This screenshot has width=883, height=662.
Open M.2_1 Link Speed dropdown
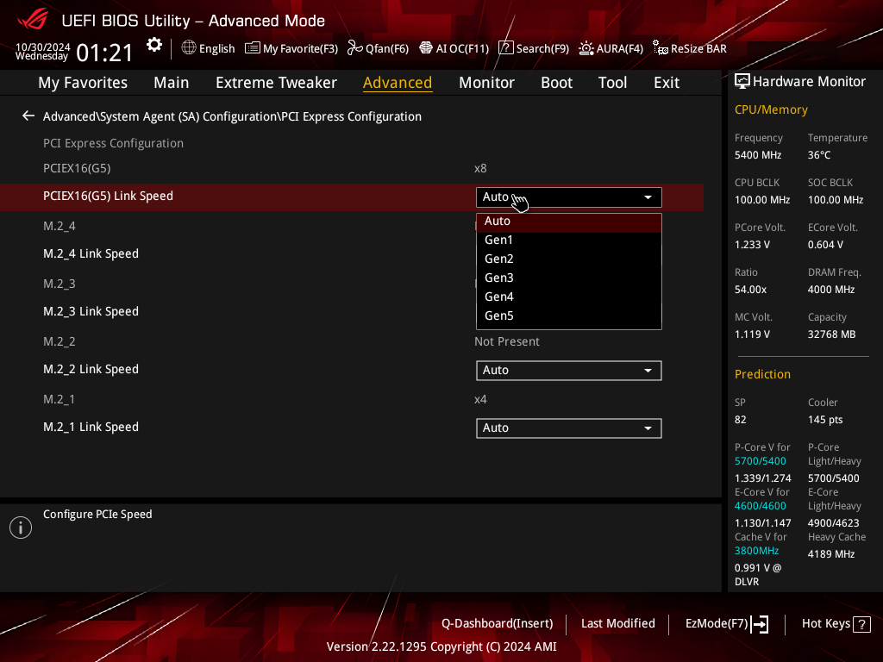pos(569,428)
